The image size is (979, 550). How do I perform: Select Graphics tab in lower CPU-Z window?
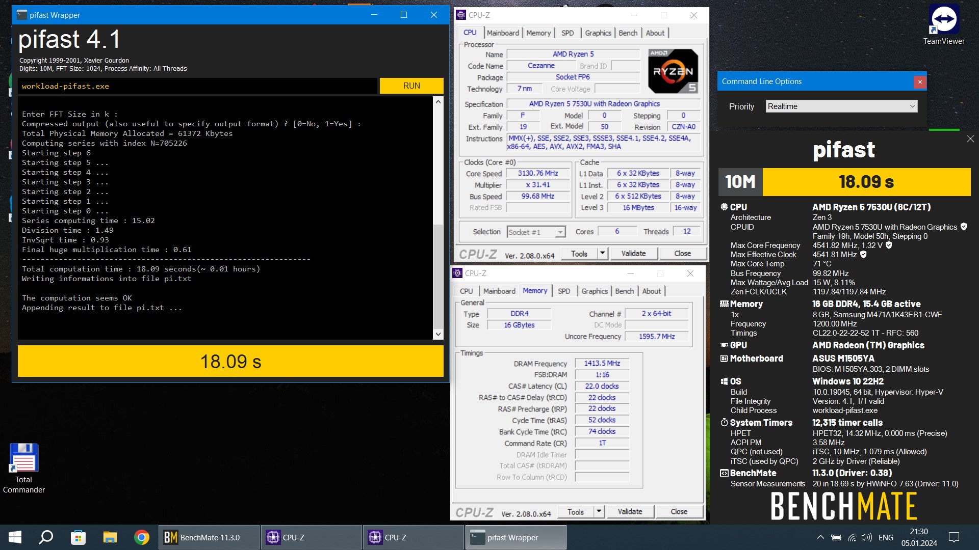coord(595,291)
